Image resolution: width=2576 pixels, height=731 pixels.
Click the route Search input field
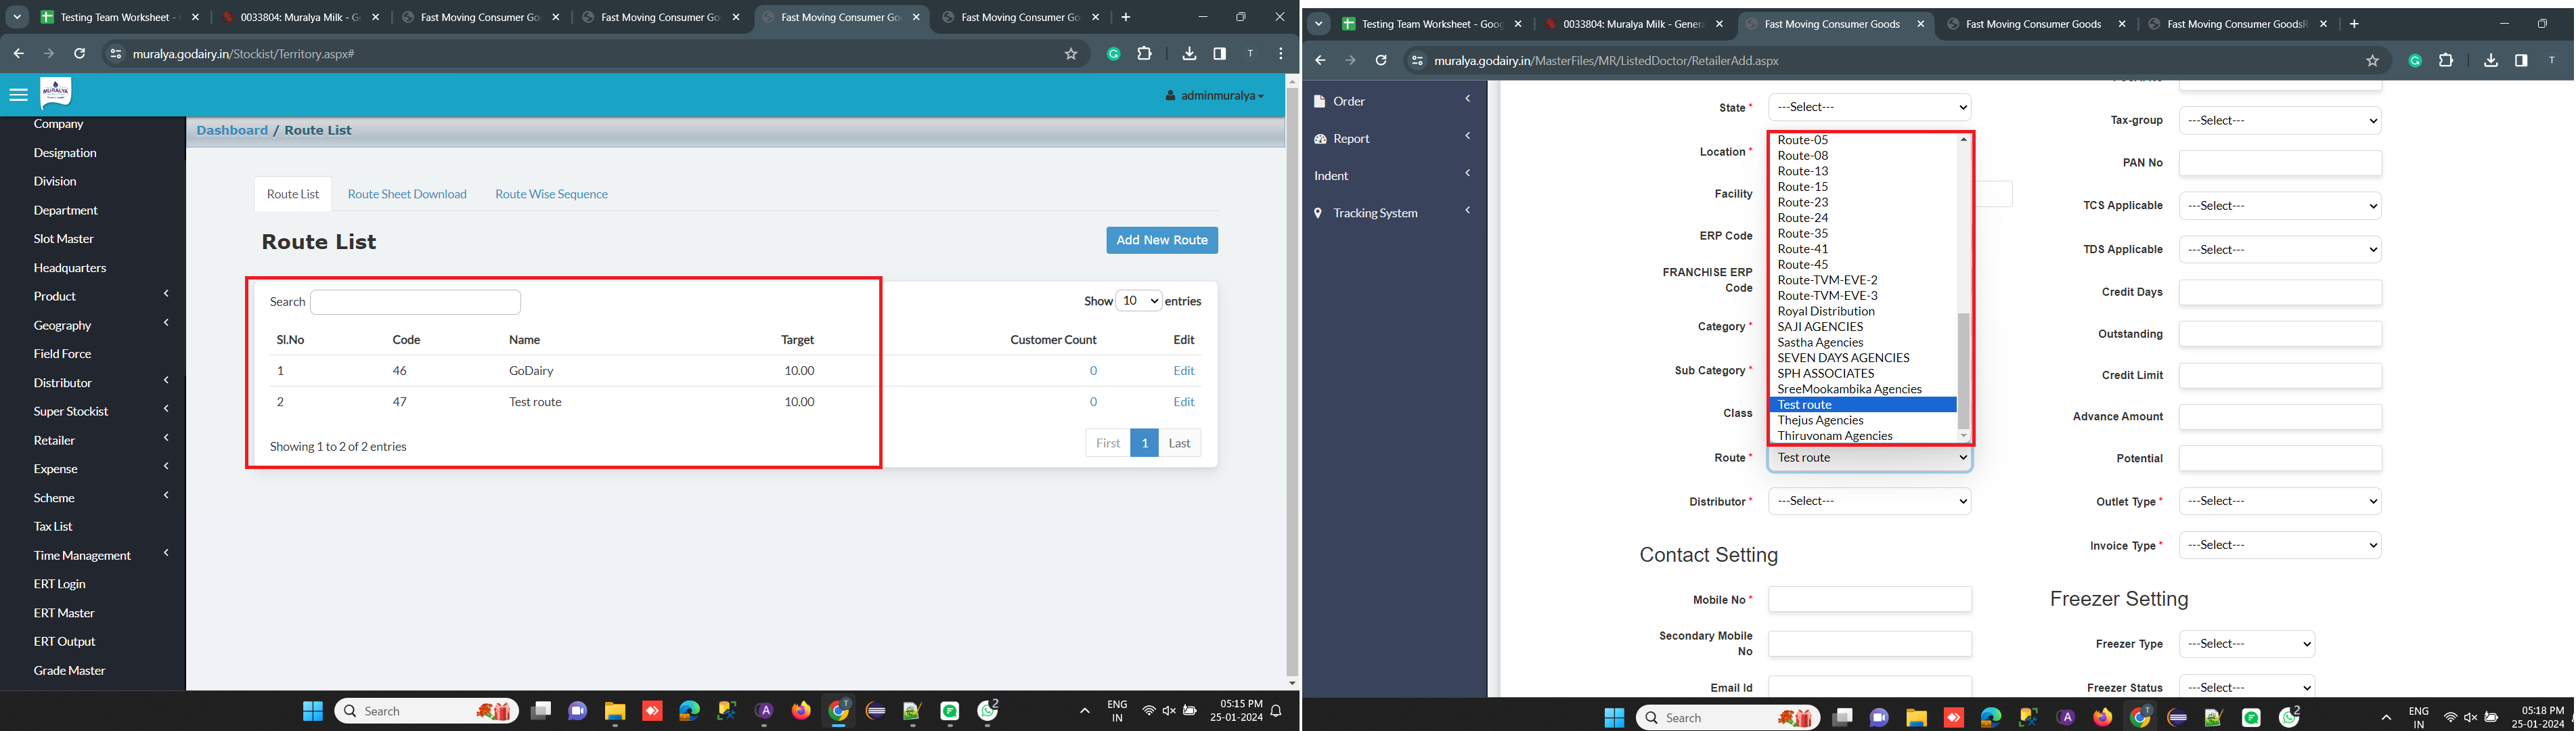tap(415, 302)
